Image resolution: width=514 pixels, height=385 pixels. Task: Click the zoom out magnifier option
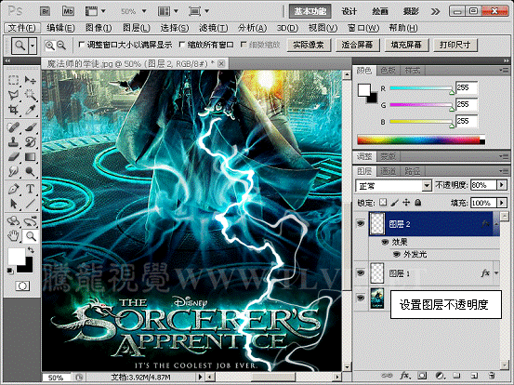point(61,46)
